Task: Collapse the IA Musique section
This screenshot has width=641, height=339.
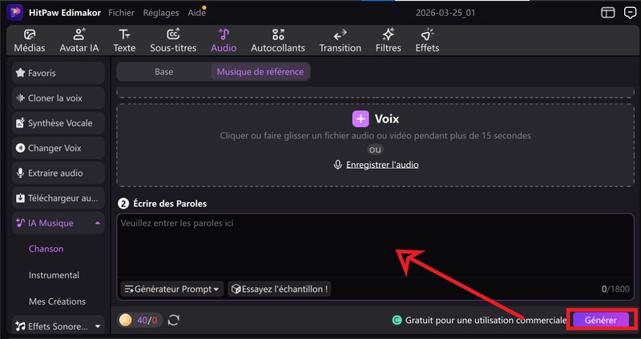Action: [97, 223]
